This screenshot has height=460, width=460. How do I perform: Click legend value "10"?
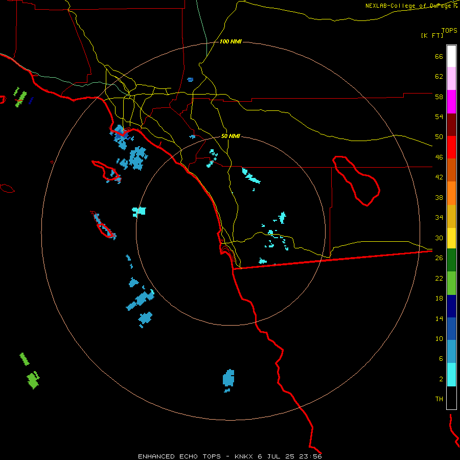click(439, 338)
